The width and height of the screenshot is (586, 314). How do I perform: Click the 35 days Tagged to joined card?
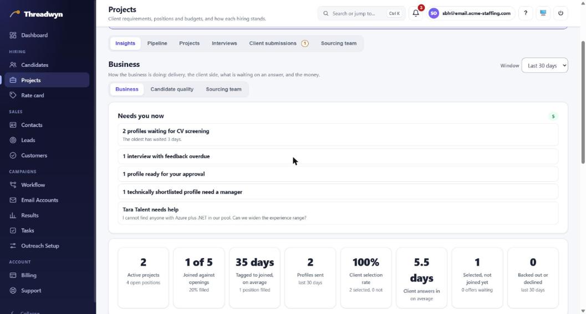pos(254,278)
